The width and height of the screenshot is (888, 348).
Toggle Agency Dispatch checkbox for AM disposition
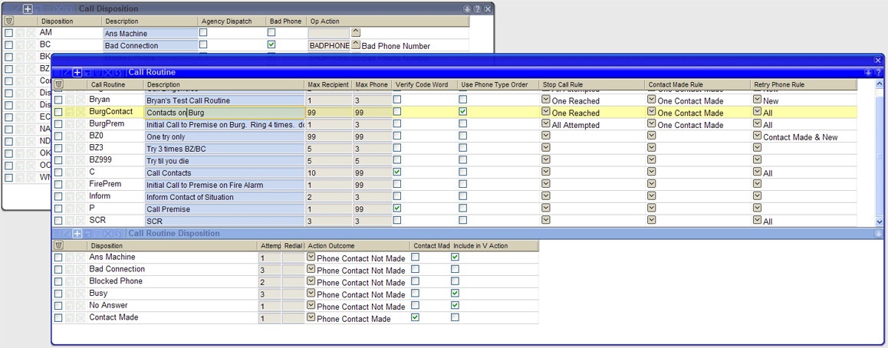[203, 33]
